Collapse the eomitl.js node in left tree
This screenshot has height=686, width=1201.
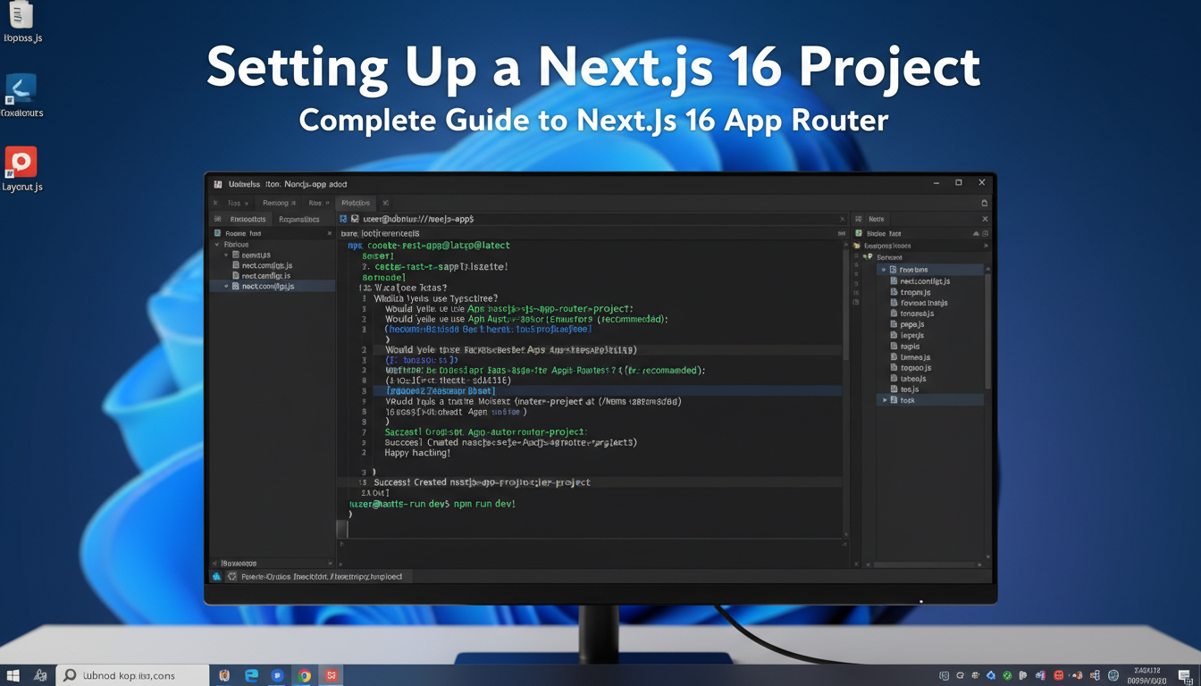pyautogui.click(x=226, y=255)
